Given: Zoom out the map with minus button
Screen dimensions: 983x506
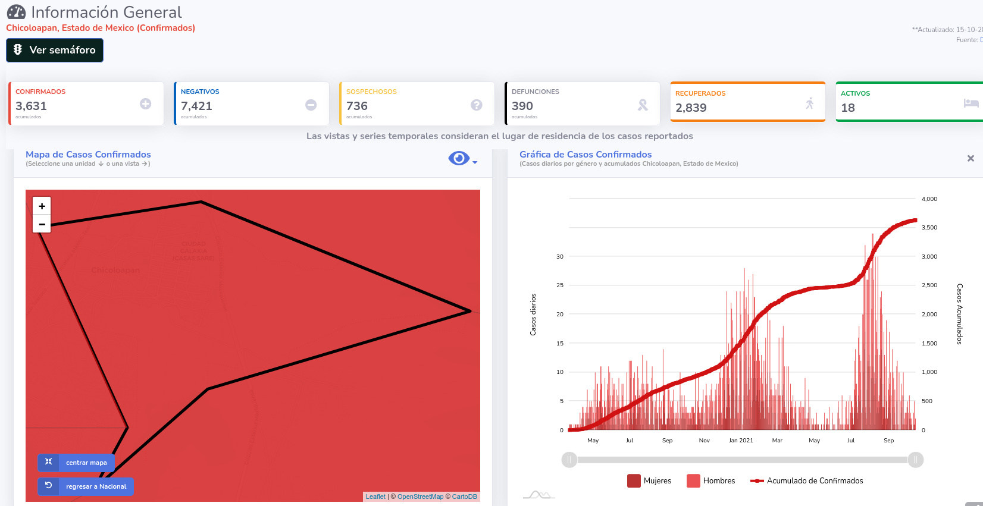Looking at the screenshot, I should coord(42,224).
